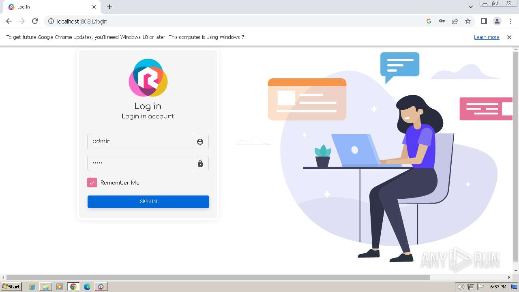519x292 pixels.
Task: Click the Google icon in address bar
Action: [x=429, y=21]
